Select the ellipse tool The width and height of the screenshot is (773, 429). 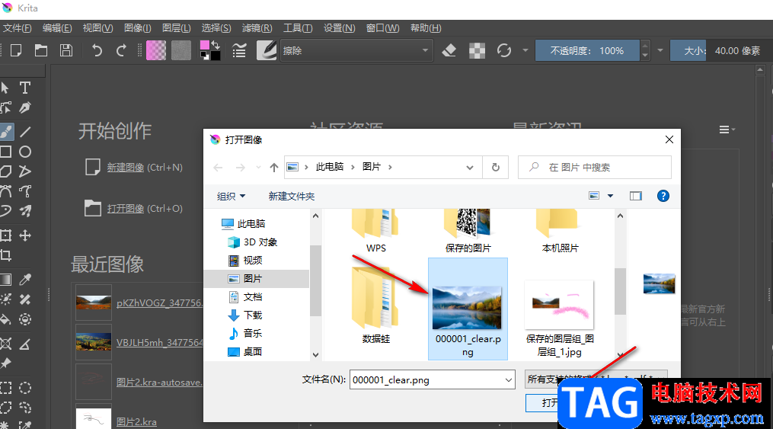tap(24, 152)
